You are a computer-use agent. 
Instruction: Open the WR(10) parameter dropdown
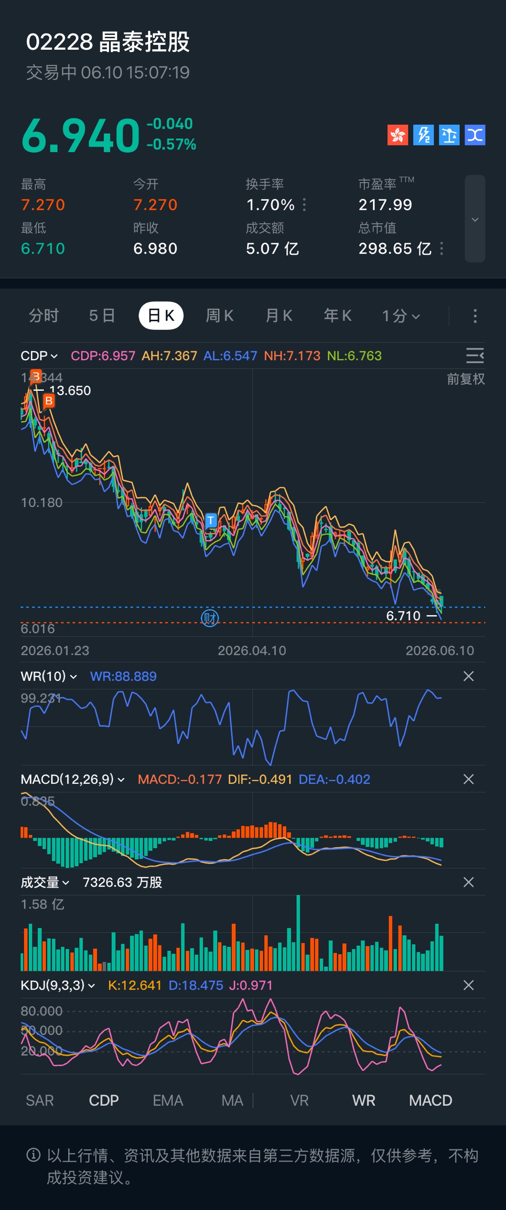[49, 676]
